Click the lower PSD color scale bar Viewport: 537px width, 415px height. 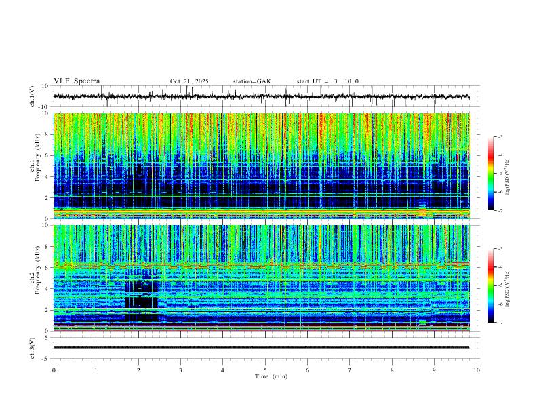pyautogui.click(x=491, y=285)
